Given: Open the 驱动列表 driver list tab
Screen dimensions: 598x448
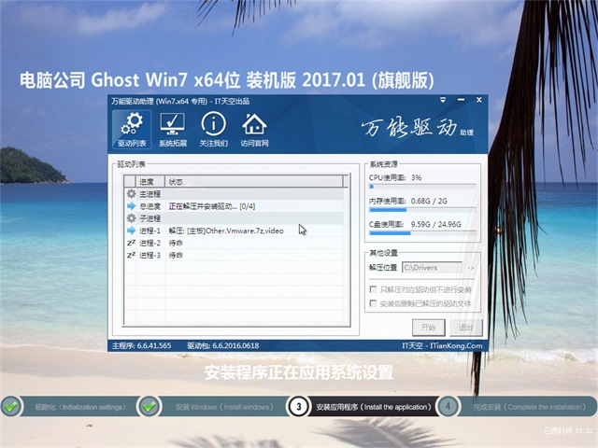Looking at the screenshot, I should click(132, 130).
